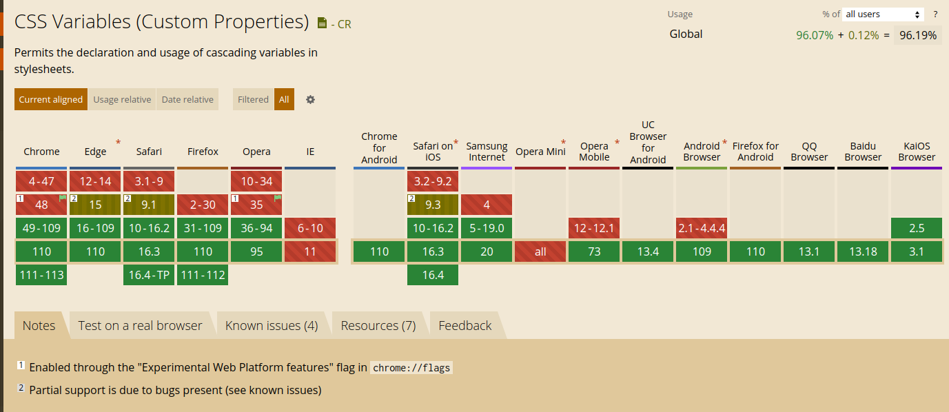This screenshot has height=412, width=949.
Task: Open the Test on a real browser tab
Action: (140, 325)
